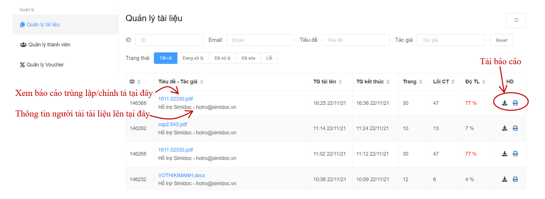Focus the ID search field
This screenshot has width=545, height=199.
169,40
